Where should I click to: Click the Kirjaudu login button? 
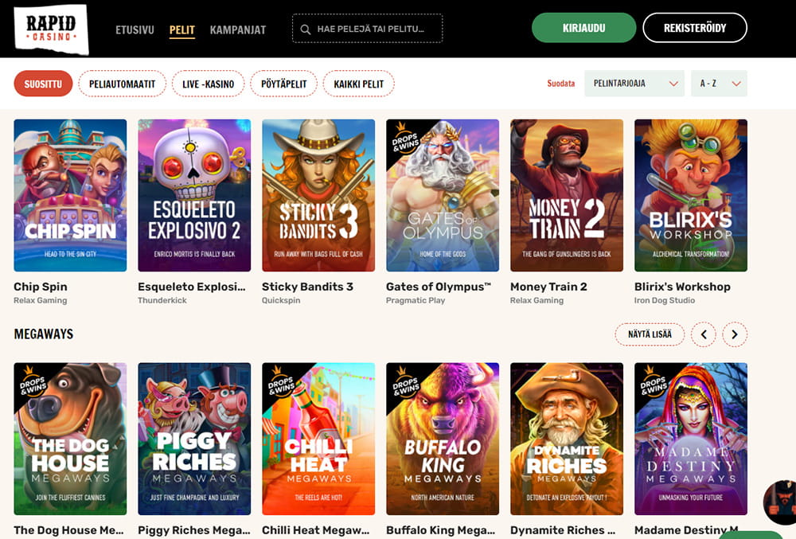583,28
